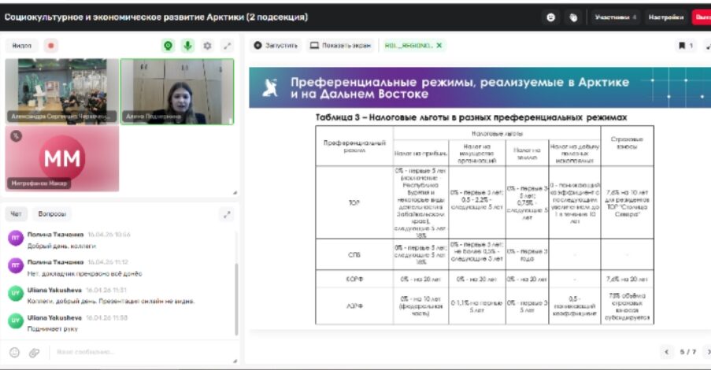The image size is (711, 370).
Task: Switch to the Чат tab
Action: [x=16, y=213]
